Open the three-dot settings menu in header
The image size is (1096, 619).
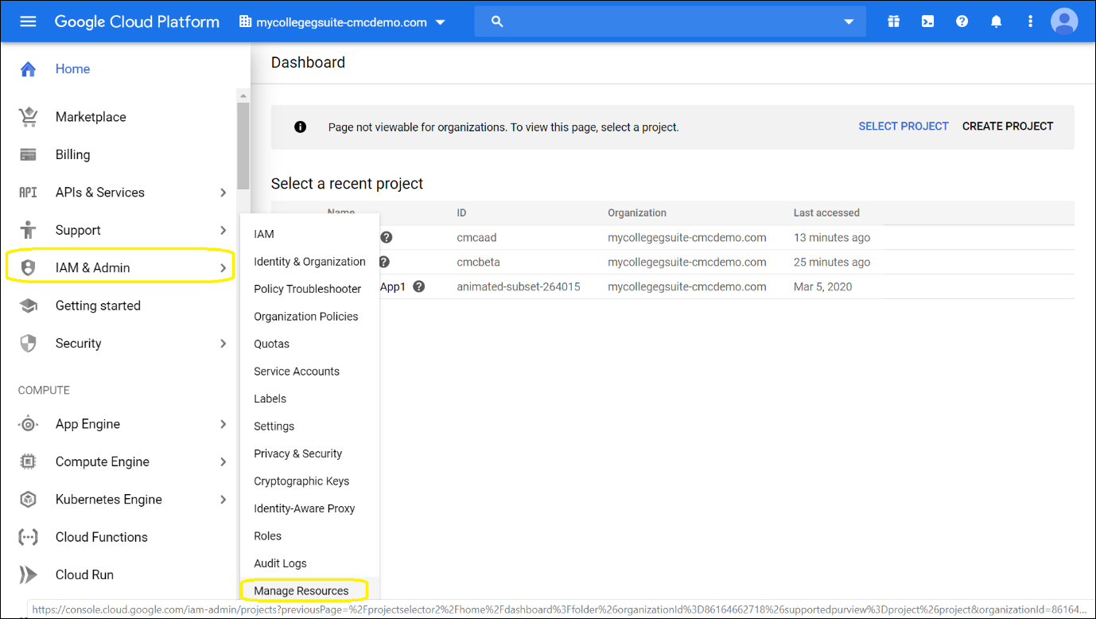point(1030,21)
